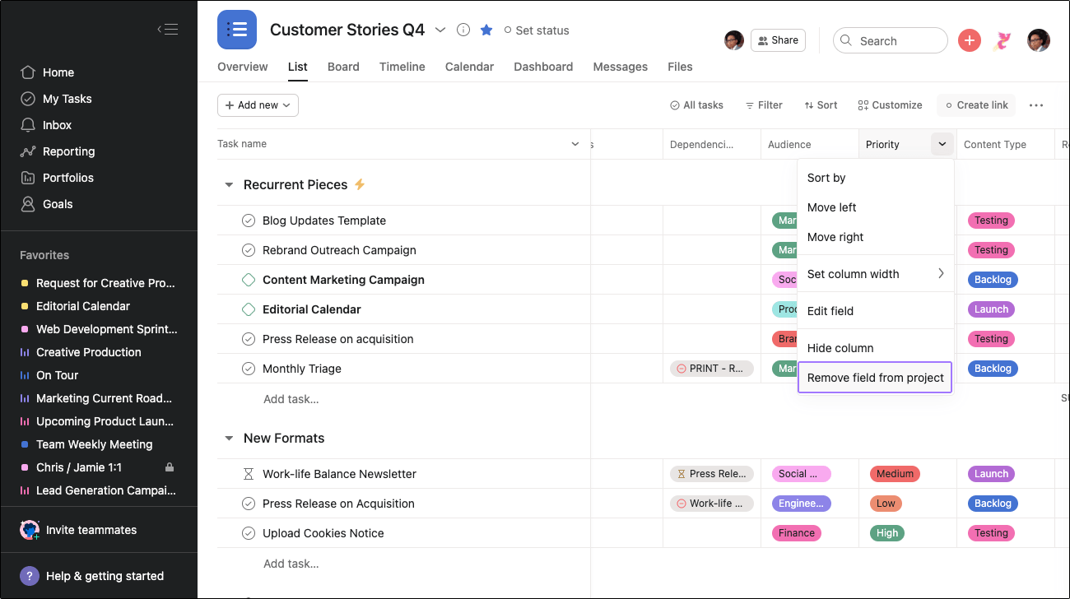Screen dimensions: 1070x599
Task: Select Move left in column menu
Action: (876, 207)
